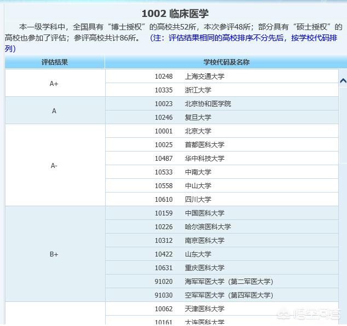The height and width of the screenshot is (326, 347).
Task: Click the A+ rating cell
Action: [55, 83]
